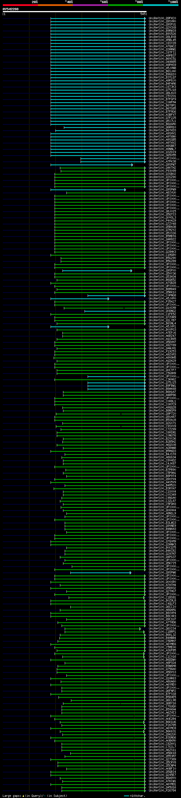The width and height of the screenshot is (181, 798).
Task: Select hit UniRef100_Q5RA38
Action: pos(162,227)
